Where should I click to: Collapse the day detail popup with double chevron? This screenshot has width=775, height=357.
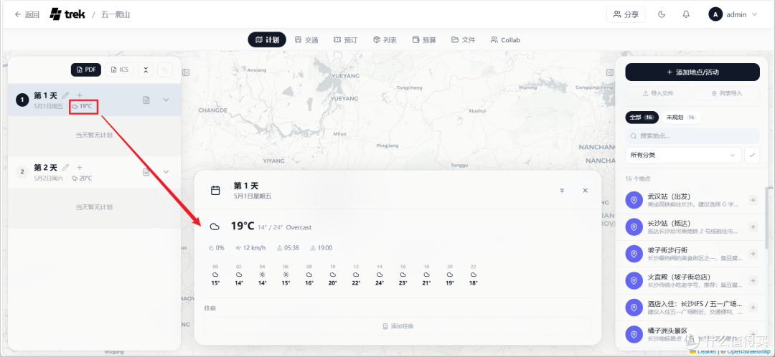[562, 191]
